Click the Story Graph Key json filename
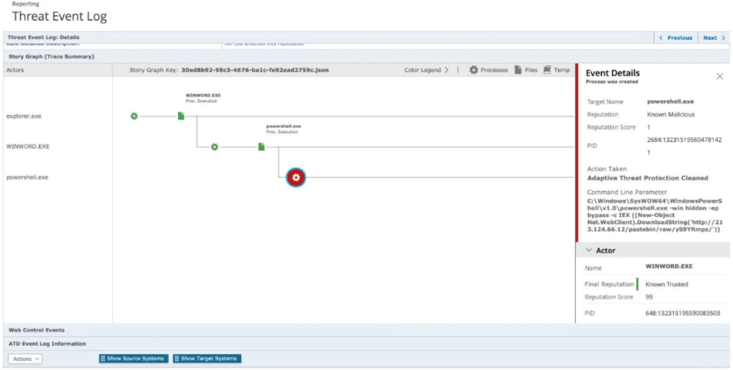The height and width of the screenshot is (370, 733). click(255, 70)
